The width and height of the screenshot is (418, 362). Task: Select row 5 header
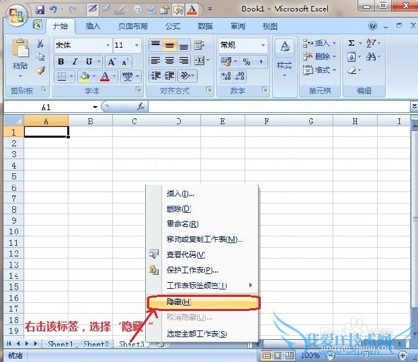(14, 177)
